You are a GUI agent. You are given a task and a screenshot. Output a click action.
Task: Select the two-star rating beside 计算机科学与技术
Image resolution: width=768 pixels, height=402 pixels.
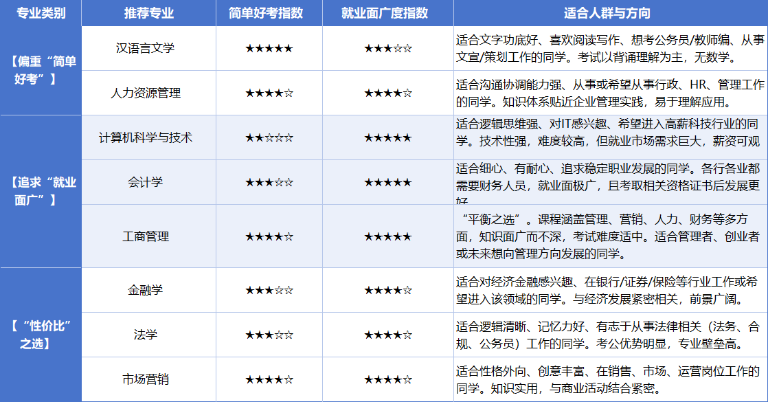[x=267, y=137]
